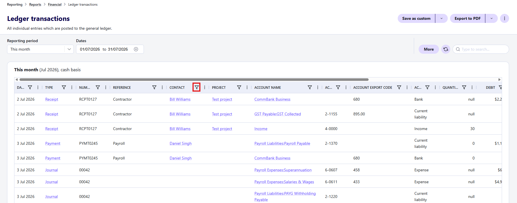This screenshot has width=517, height=203.
Task: Open the Reference column options menu
Action: tap(162, 87)
